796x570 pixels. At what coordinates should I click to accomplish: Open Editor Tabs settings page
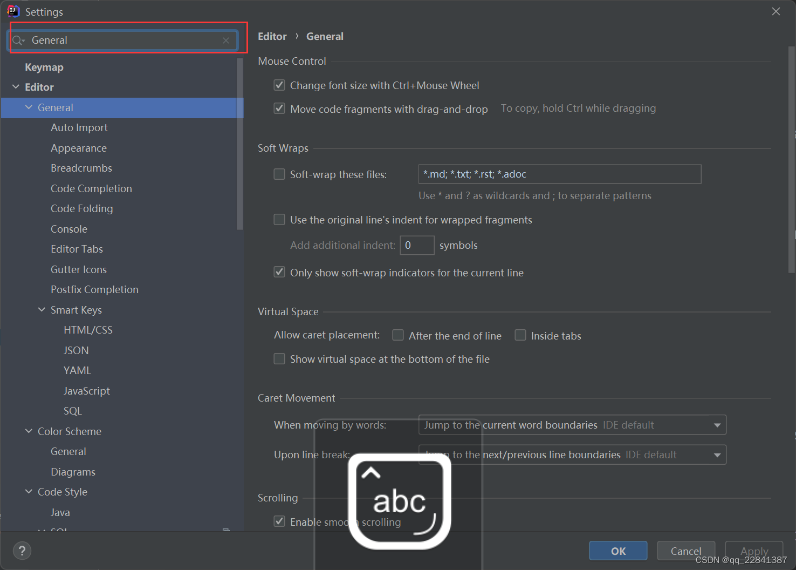[x=77, y=249]
